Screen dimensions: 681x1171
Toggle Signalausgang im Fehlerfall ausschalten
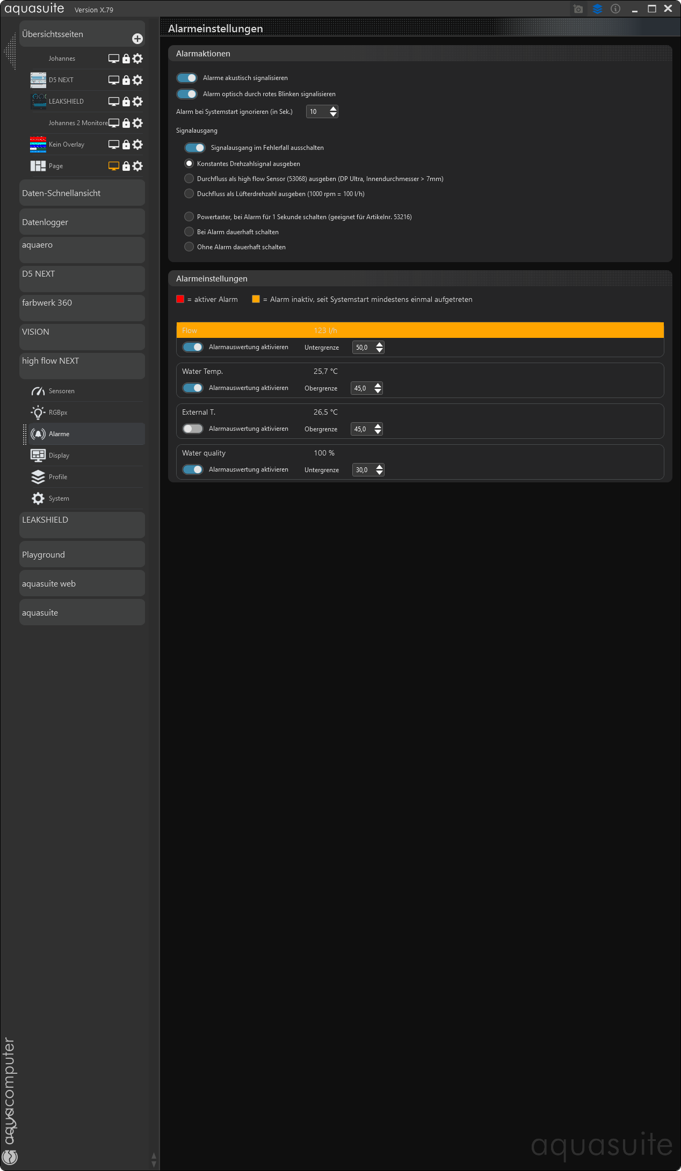[x=195, y=148]
